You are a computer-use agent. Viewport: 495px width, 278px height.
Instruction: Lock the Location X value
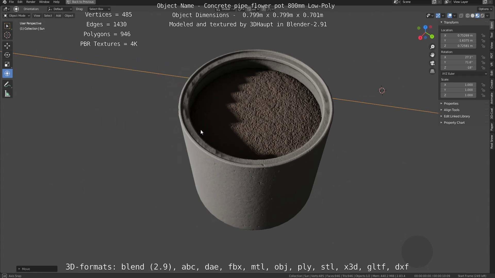(483, 36)
